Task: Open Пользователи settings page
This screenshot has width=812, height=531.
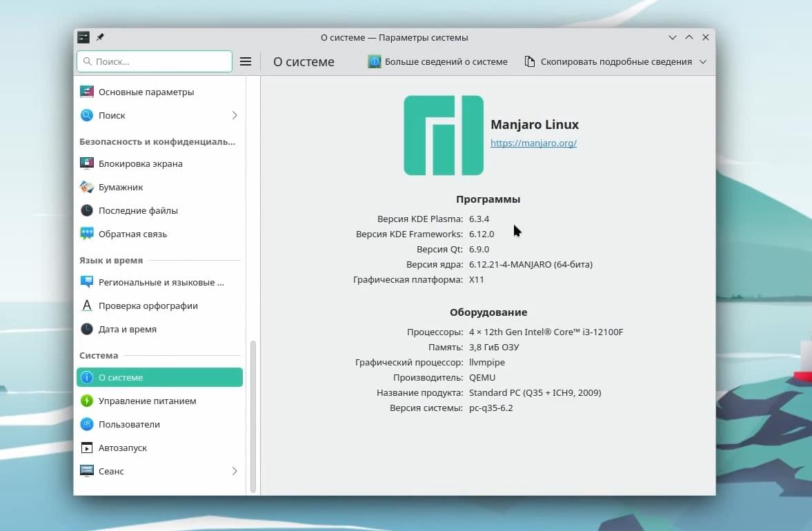Action: [159, 424]
